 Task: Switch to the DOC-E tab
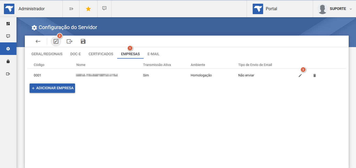point(76,54)
